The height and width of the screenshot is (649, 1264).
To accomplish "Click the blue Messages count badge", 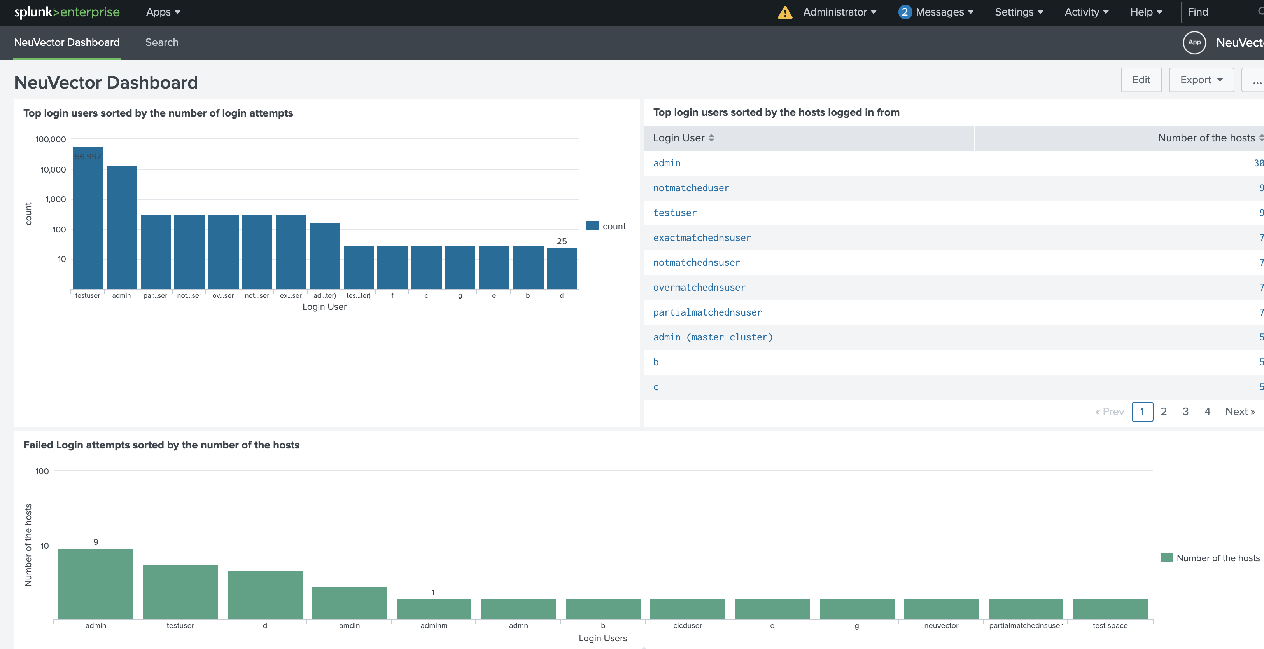I will (x=904, y=12).
